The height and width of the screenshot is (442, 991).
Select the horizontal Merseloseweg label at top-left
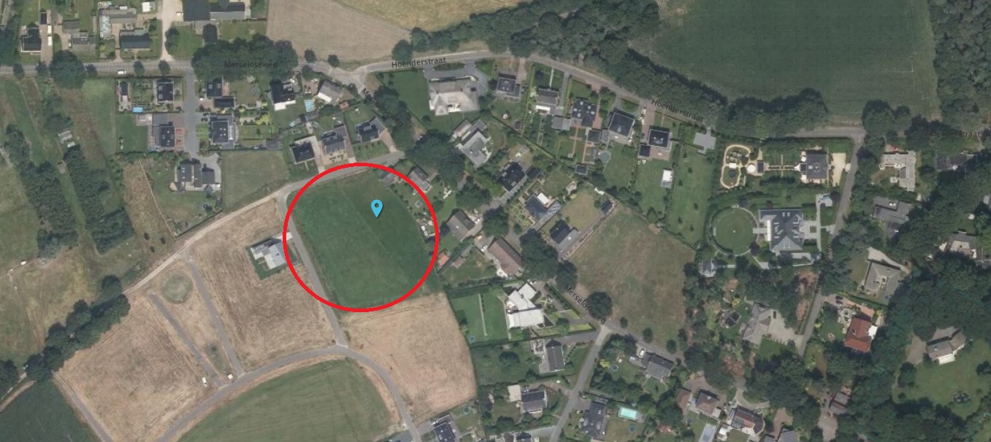tap(249, 65)
